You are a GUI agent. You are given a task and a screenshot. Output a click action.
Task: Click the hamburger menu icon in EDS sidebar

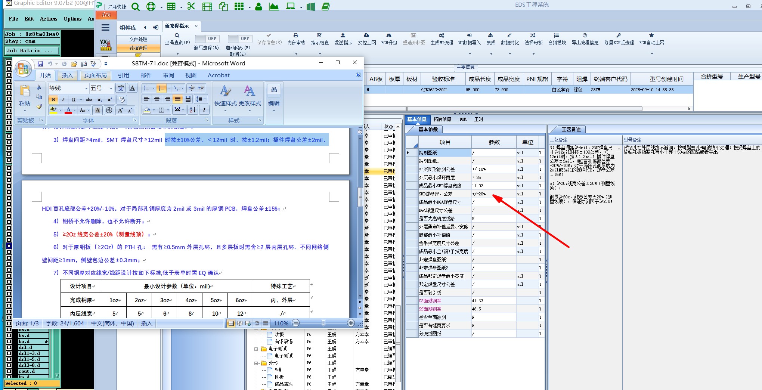point(106,27)
